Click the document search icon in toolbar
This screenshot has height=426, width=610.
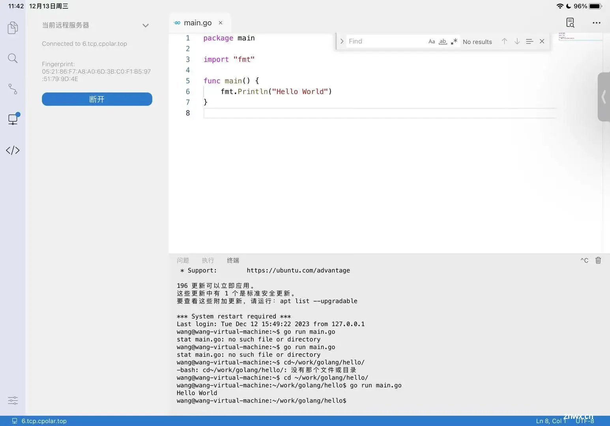(x=570, y=22)
